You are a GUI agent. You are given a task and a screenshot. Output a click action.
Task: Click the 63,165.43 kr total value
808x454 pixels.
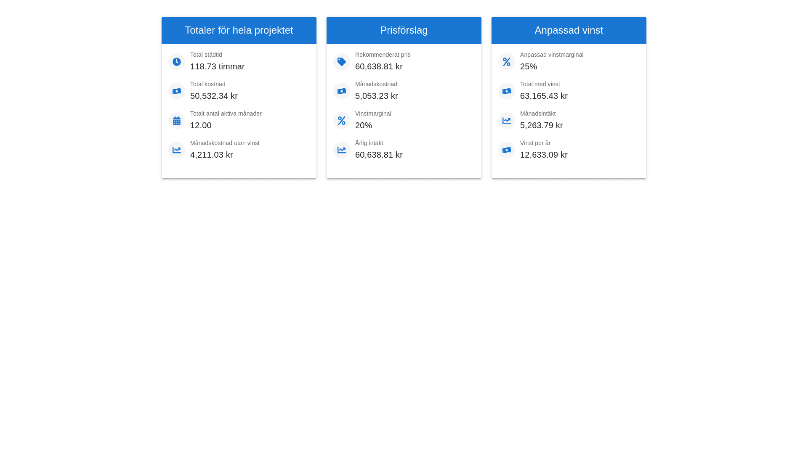tap(544, 96)
